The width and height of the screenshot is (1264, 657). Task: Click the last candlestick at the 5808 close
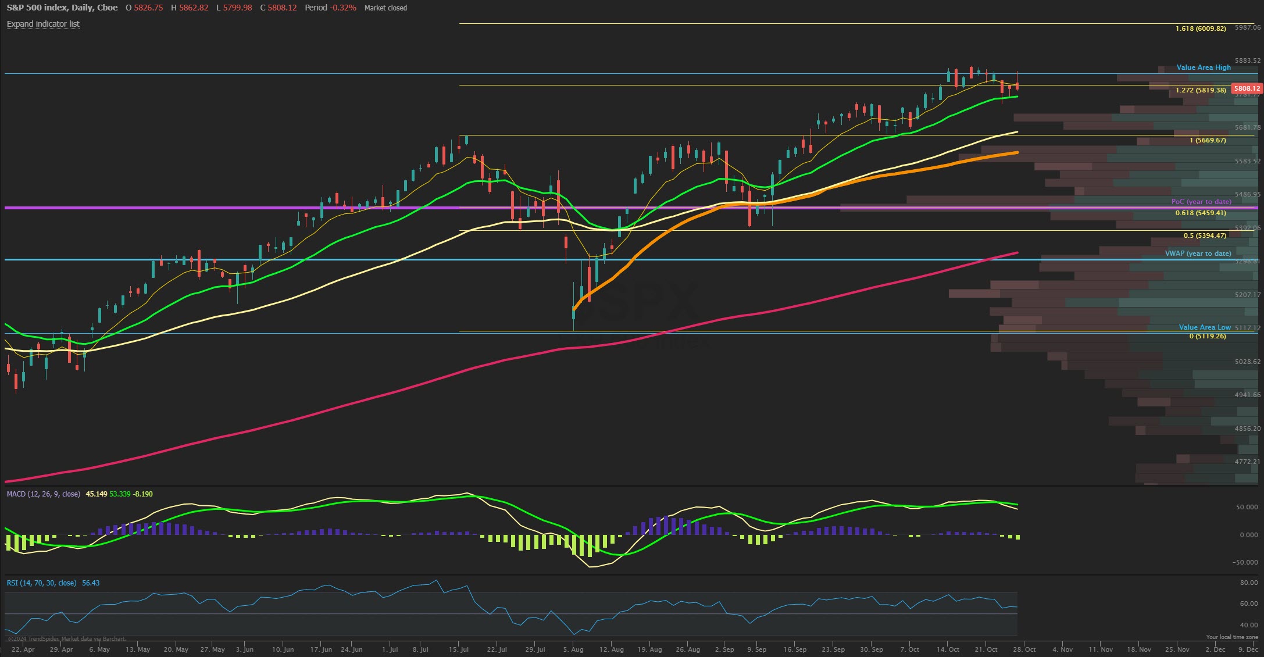[1017, 85]
